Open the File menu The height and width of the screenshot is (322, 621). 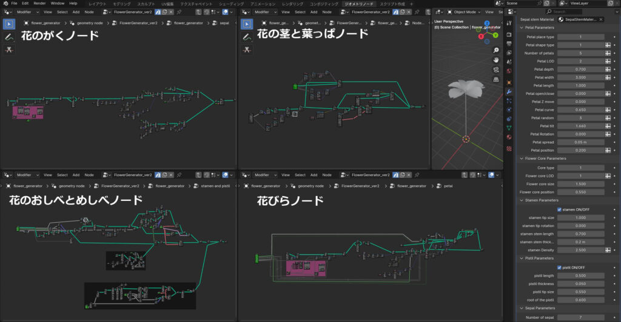[x=15, y=3]
